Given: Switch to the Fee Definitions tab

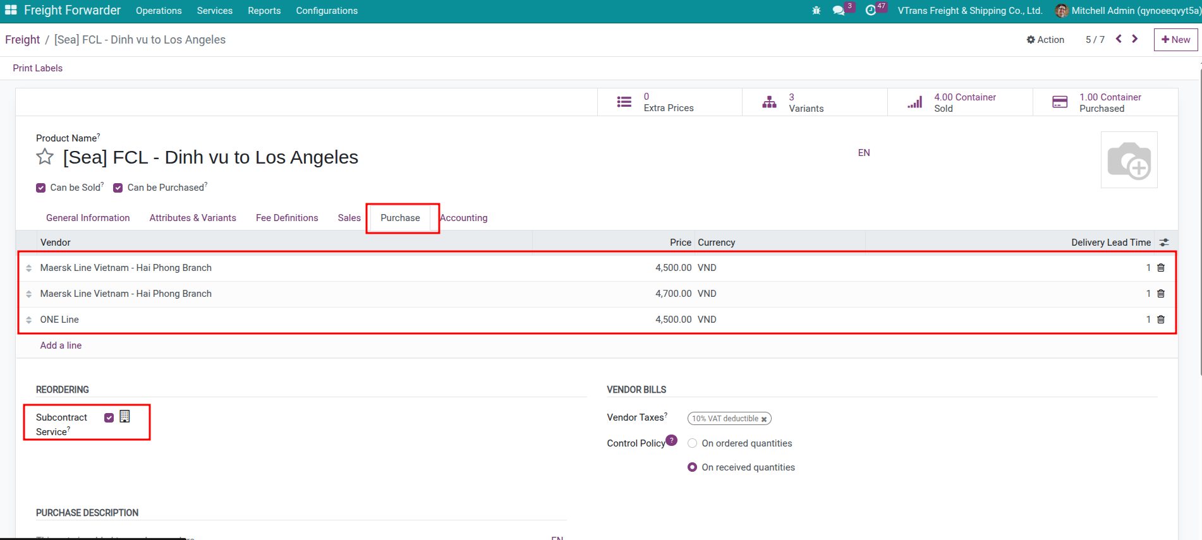Looking at the screenshot, I should [x=287, y=218].
